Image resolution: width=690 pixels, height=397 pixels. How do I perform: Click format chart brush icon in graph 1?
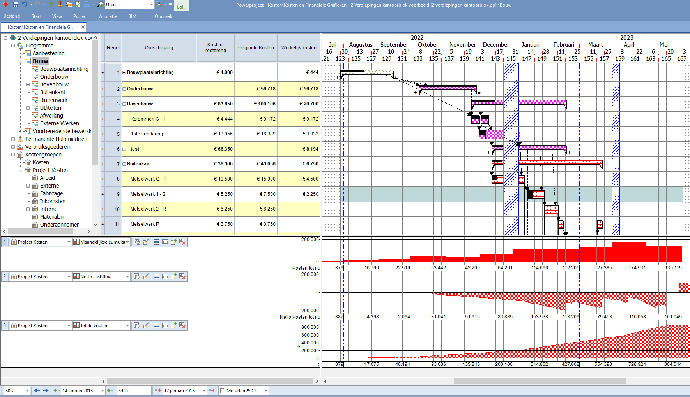click(145, 242)
